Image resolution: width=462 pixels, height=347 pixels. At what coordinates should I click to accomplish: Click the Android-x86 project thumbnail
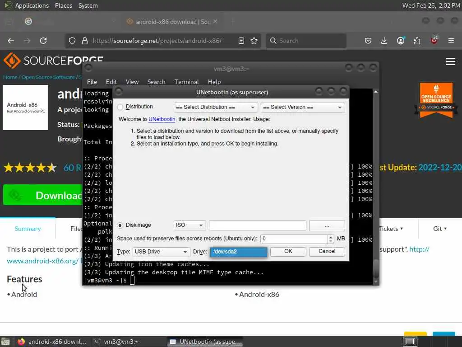point(26,108)
